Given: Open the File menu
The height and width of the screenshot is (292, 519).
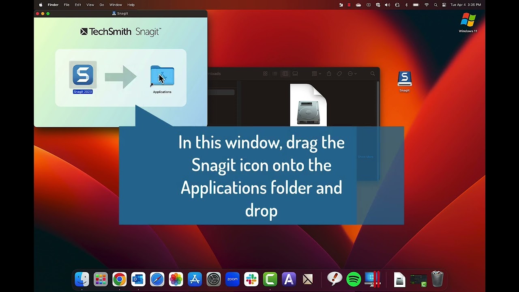Looking at the screenshot, I should [66, 5].
